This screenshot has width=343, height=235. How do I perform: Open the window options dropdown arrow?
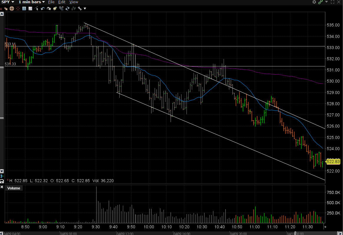tap(326, 2)
